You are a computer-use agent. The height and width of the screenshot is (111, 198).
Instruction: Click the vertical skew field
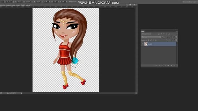tap(63, 2)
